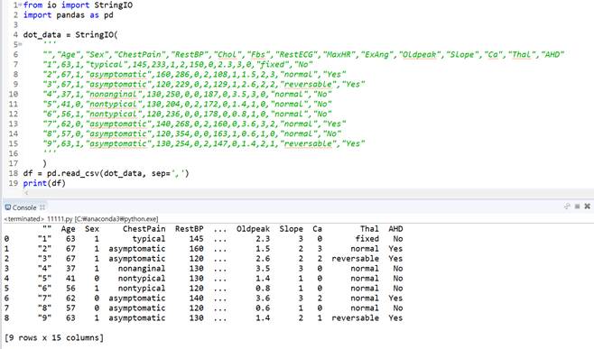
Task: Click "asymptomatic" in code line 8
Action: pyautogui.click(x=118, y=74)
